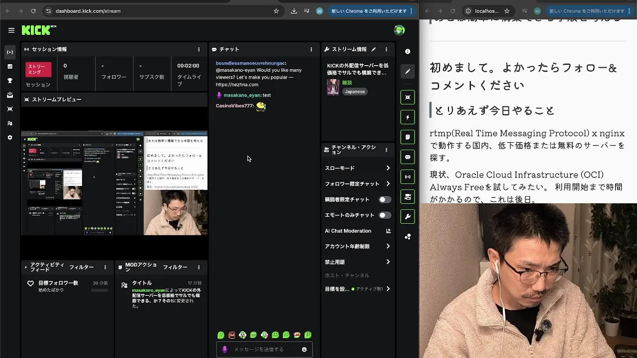Bookmark the dashboard page with the star icon
This screenshot has height=358, width=637.
276,11
